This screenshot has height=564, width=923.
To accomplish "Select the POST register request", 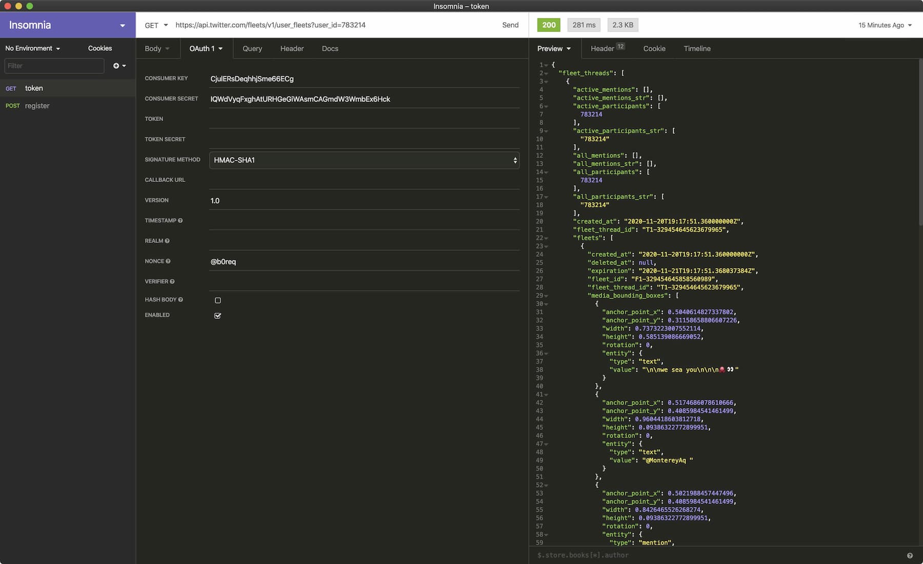I will [37, 106].
